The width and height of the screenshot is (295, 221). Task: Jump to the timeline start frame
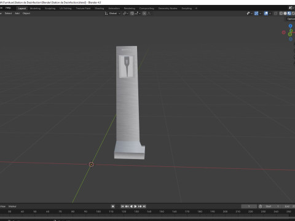coord(122,206)
